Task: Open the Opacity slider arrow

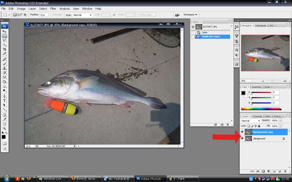Action: point(280,120)
